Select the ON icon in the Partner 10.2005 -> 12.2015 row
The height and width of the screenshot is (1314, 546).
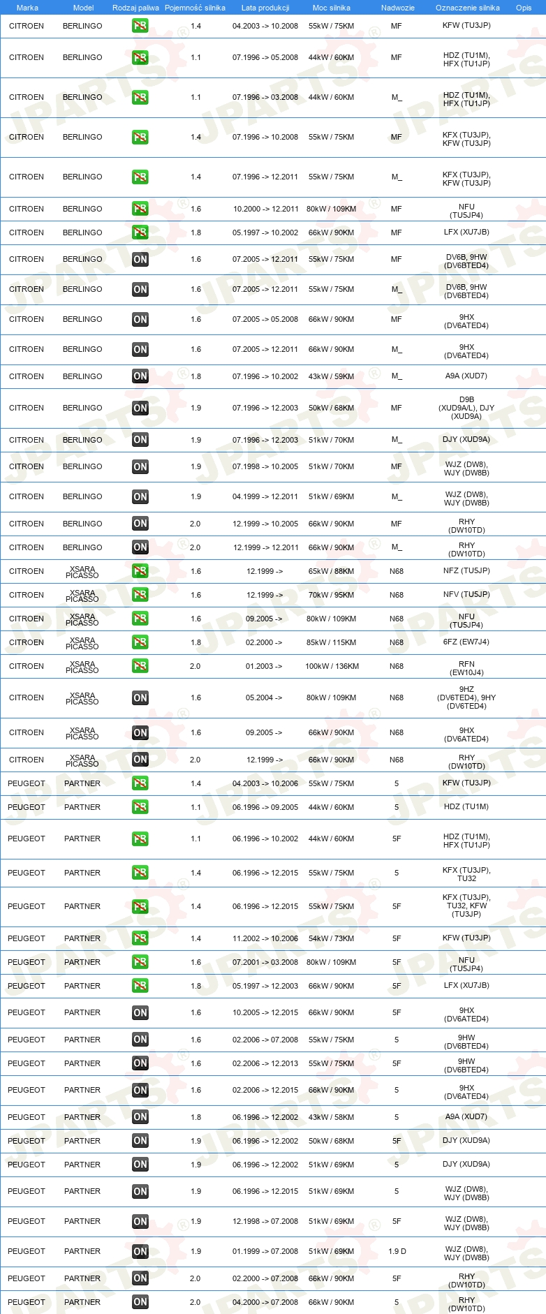tap(140, 1013)
